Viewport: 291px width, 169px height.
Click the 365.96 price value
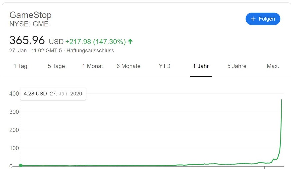click(x=27, y=40)
